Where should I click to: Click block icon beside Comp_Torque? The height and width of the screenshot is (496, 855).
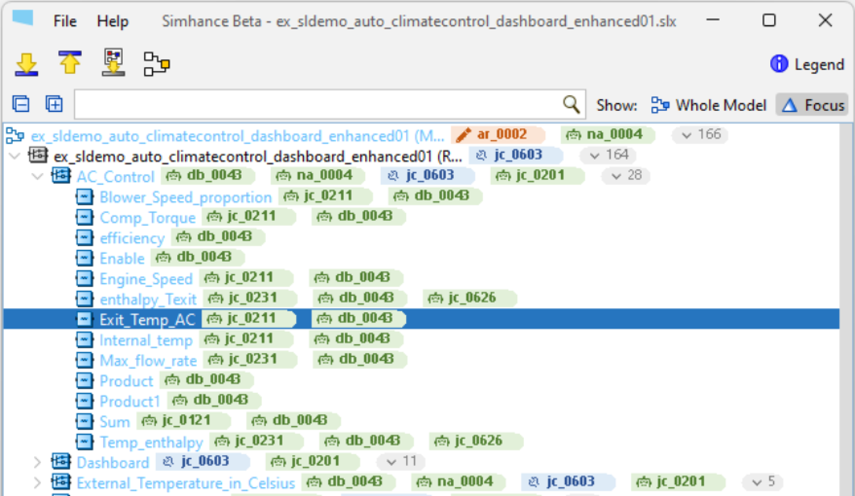(85, 217)
